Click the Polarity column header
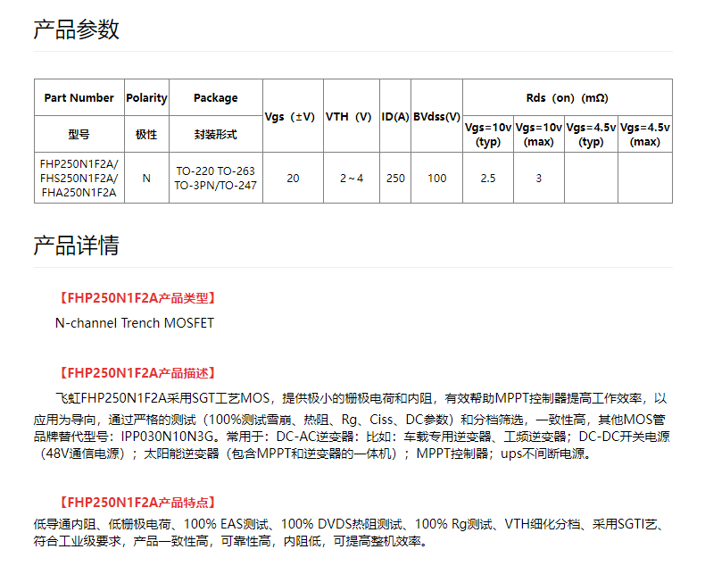Viewport: 705px width, 566px height. coord(146,98)
